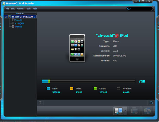Open the Audio(96) library
The image size is (159, 122).
tap(19, 23)
